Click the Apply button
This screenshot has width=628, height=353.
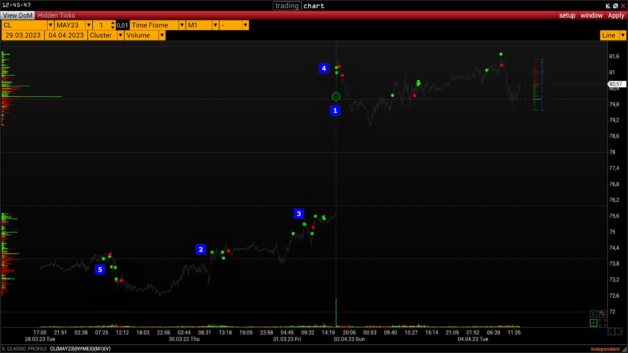tap(616, 15)
